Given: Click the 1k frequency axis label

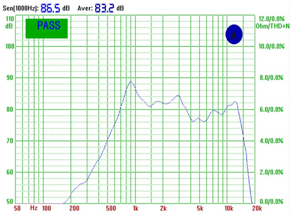Looking at the screenshot, I should coord(135,208).
